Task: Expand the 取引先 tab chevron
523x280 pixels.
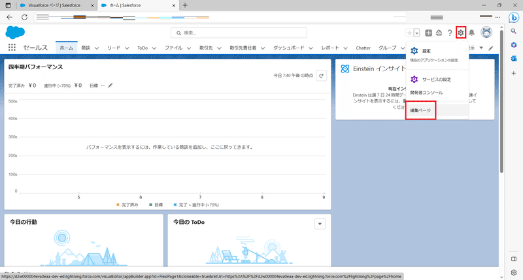Action: pyautogui.click(x=219, y=48)
